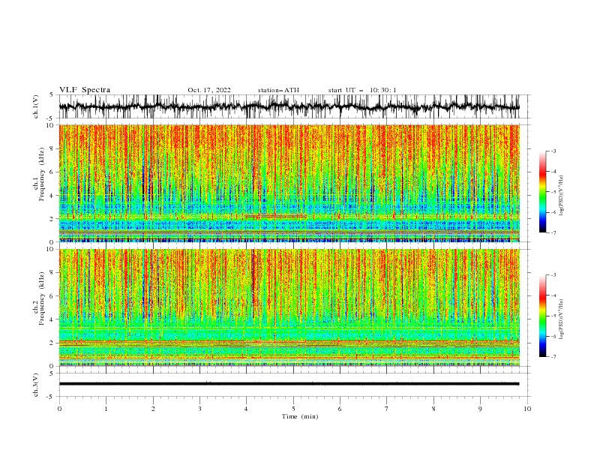The width and height of the screenshot is (594, 459).
Task: Click the ch.2 'Frequency (kHz)' axis label
Action: click(x=42, y=298)
